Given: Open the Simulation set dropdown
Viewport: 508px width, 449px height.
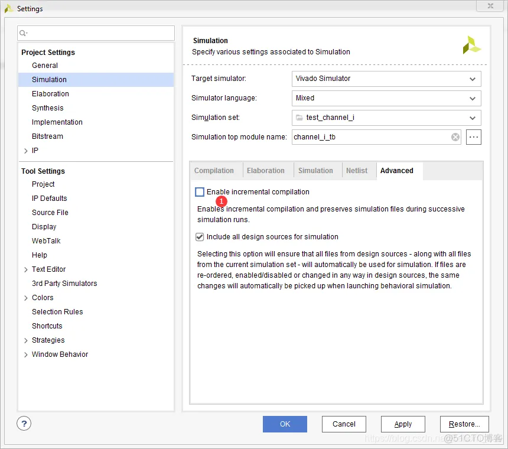Looking at the screenshot, I should coord(386,118).
